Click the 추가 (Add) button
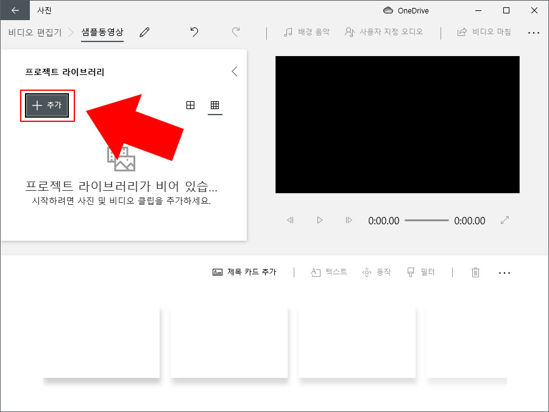The height and width of the screenshot is (412, 549). (x=47, y=105)
